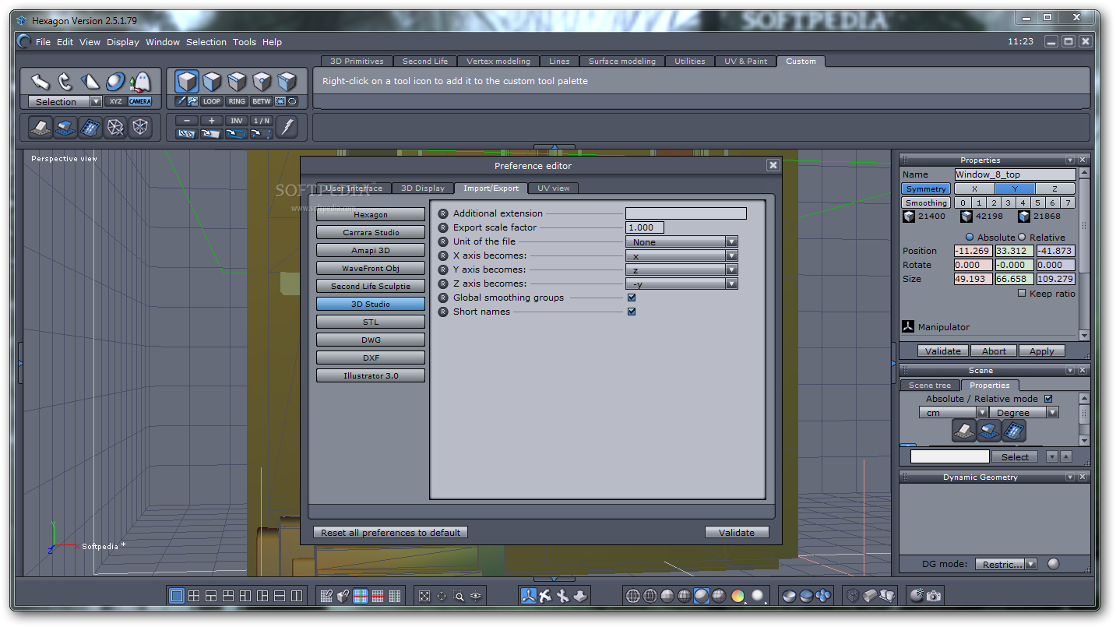Click Reset all preferences to default

click(x=390, y=533)
